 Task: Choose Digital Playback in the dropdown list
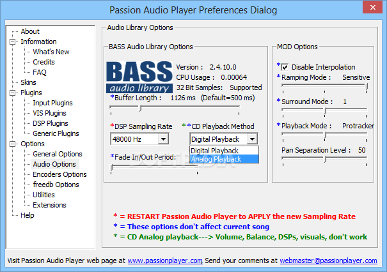[x=224, y=151]
